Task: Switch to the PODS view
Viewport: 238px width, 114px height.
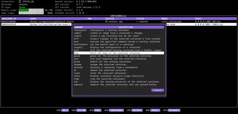Action: [98, 110]
